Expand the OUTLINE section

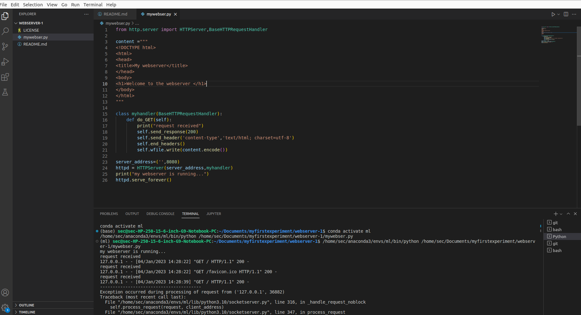pos(53,305)
